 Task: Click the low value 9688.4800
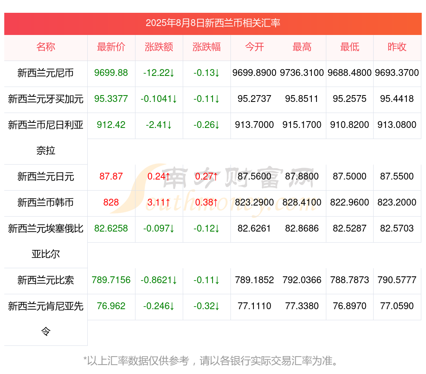pos(349,72)
